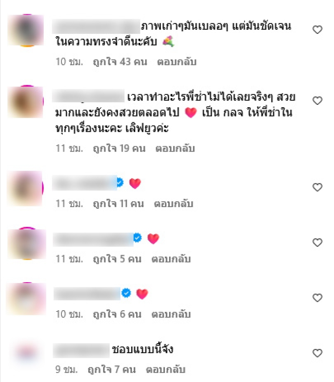View who liked via ถูกใจ 7 คน

point(111,369)
